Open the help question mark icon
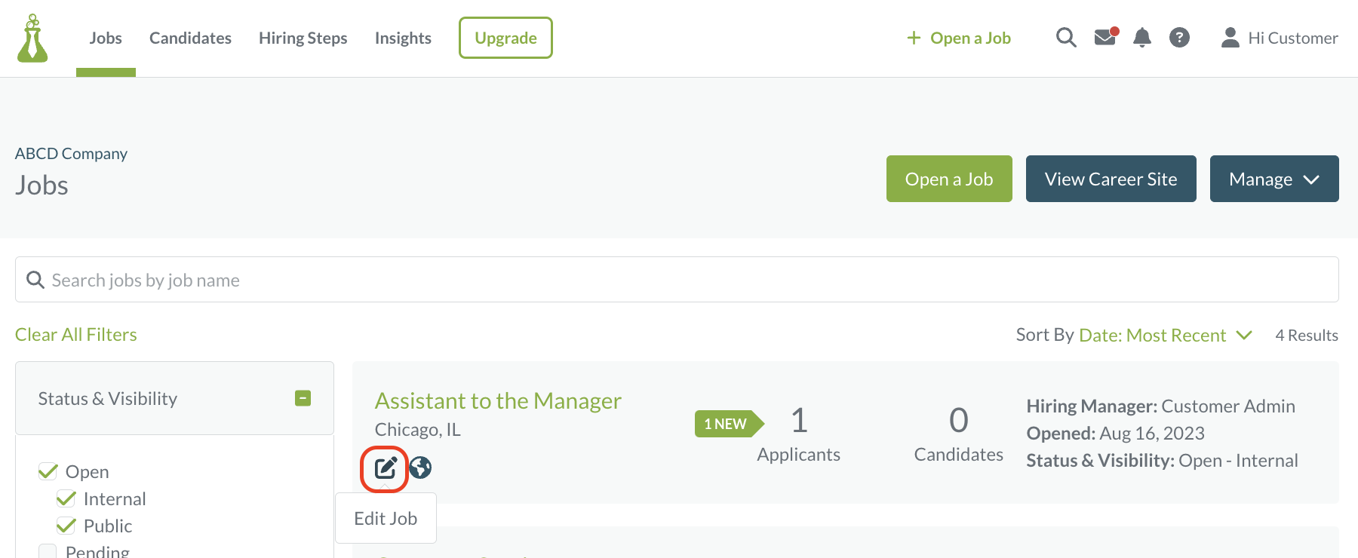This screenshot has width=1358, height=558. pos(1179,38)
